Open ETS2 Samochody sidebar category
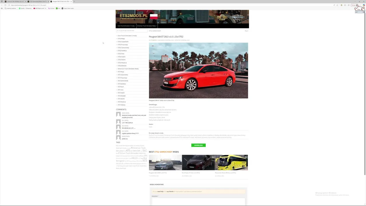The height and width of the screenshot is (206, 366). pos(123,47)
